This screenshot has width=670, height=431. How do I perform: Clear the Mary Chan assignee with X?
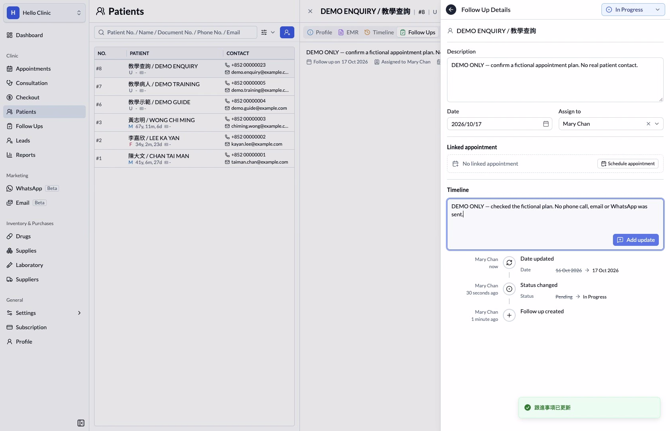tap(648, 124)
